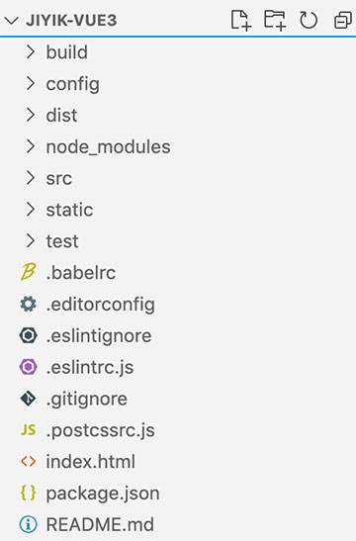This screenshot has height=541, width=356.
Task: Click the curly braces icon for package.json
Action: tap(28, 493)
